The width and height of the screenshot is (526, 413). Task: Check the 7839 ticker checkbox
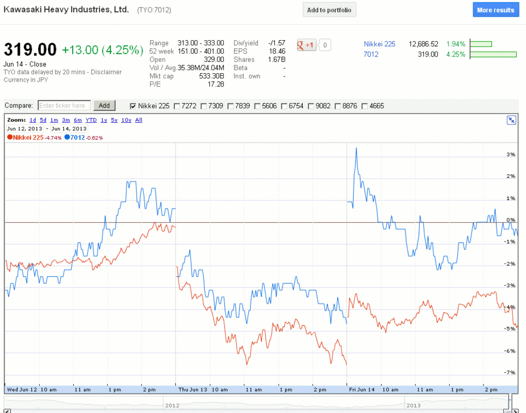230,106
